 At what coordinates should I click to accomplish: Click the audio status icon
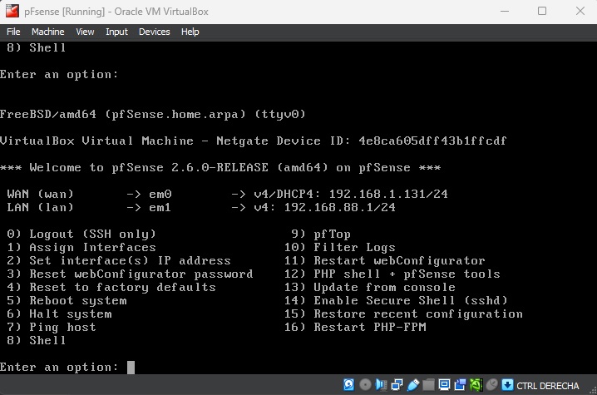381,385
